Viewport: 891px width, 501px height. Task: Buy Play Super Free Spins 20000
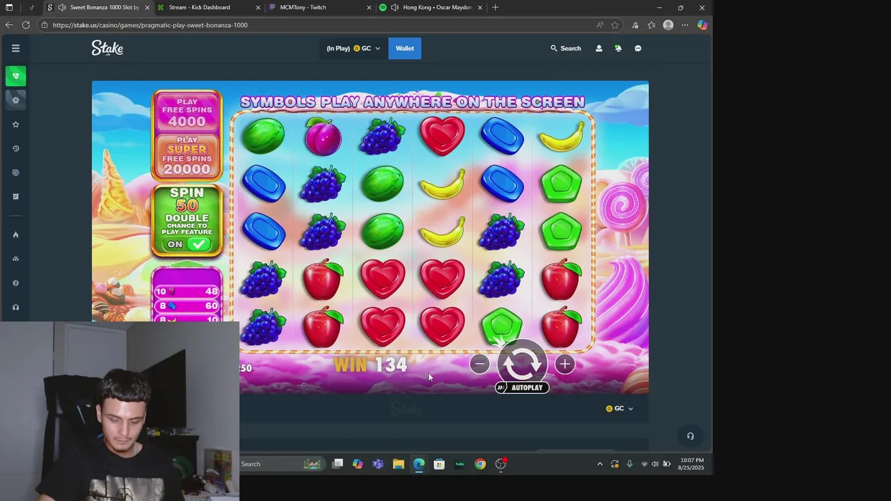(x=187, y=155)
